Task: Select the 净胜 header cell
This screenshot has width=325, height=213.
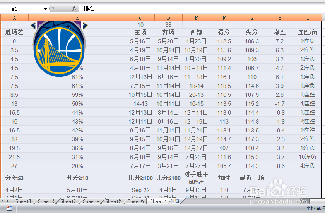Action: tap(280, 33)
